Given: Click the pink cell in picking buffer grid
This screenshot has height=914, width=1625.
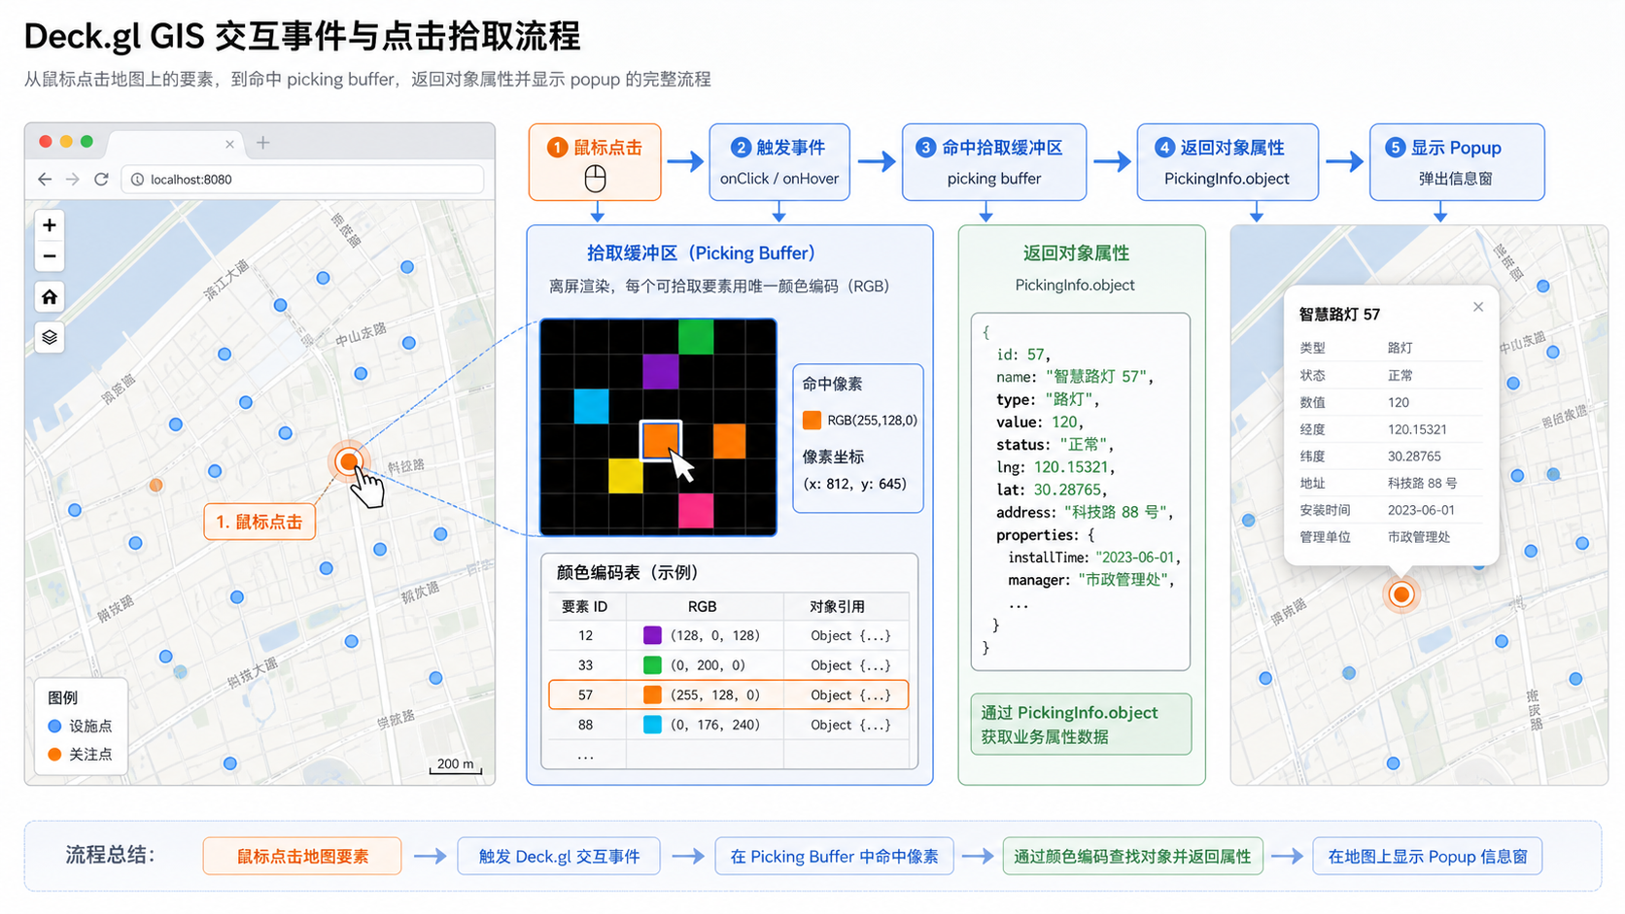Looking at the screenshot, I should pyautogui.click(x=696, y=511).
